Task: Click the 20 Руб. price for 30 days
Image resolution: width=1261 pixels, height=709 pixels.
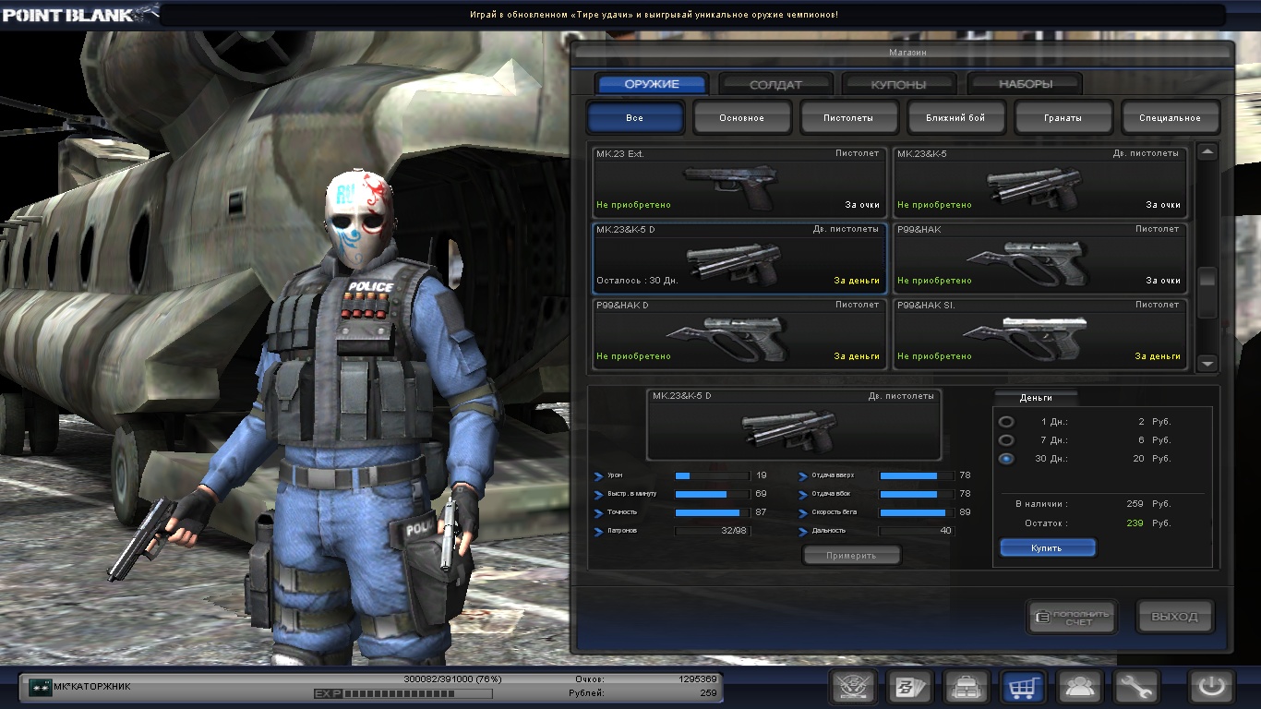Action: tap(1152, 459)
